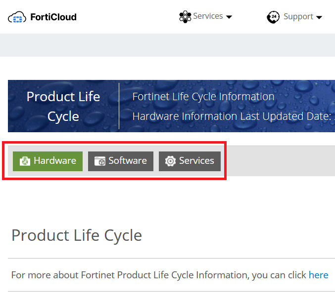Expand the header Services dropdown arrow
335x298 pixels.
[229, 17]
